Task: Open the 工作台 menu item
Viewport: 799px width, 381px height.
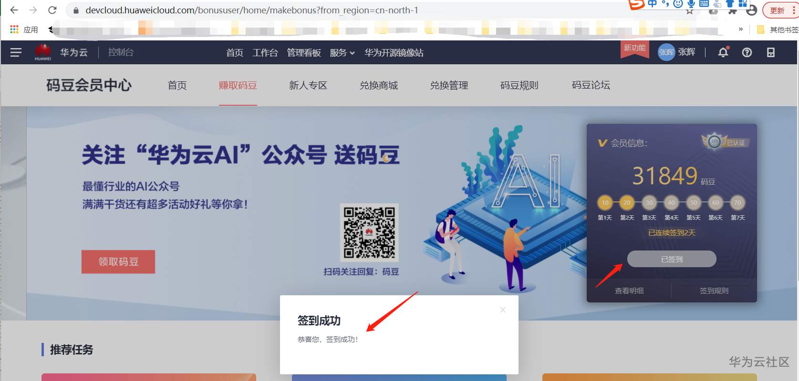Action: coord(265,52)
